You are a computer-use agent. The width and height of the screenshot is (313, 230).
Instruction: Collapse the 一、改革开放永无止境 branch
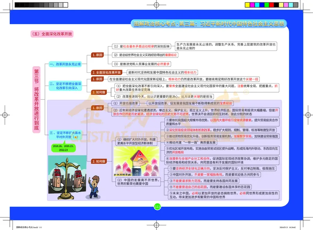click(x=66, y=64)
